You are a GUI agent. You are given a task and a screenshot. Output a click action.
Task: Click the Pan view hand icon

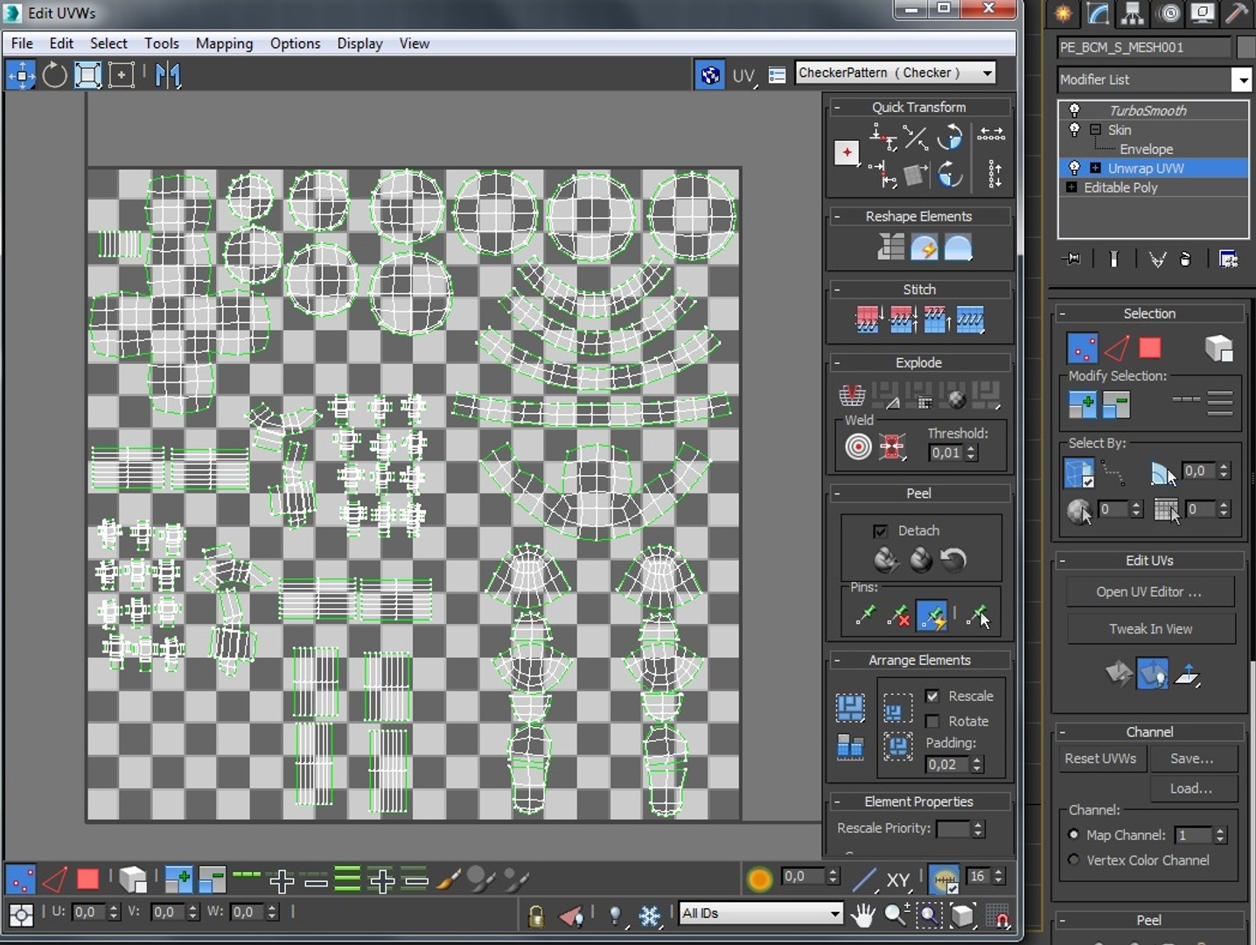(862, 915)
